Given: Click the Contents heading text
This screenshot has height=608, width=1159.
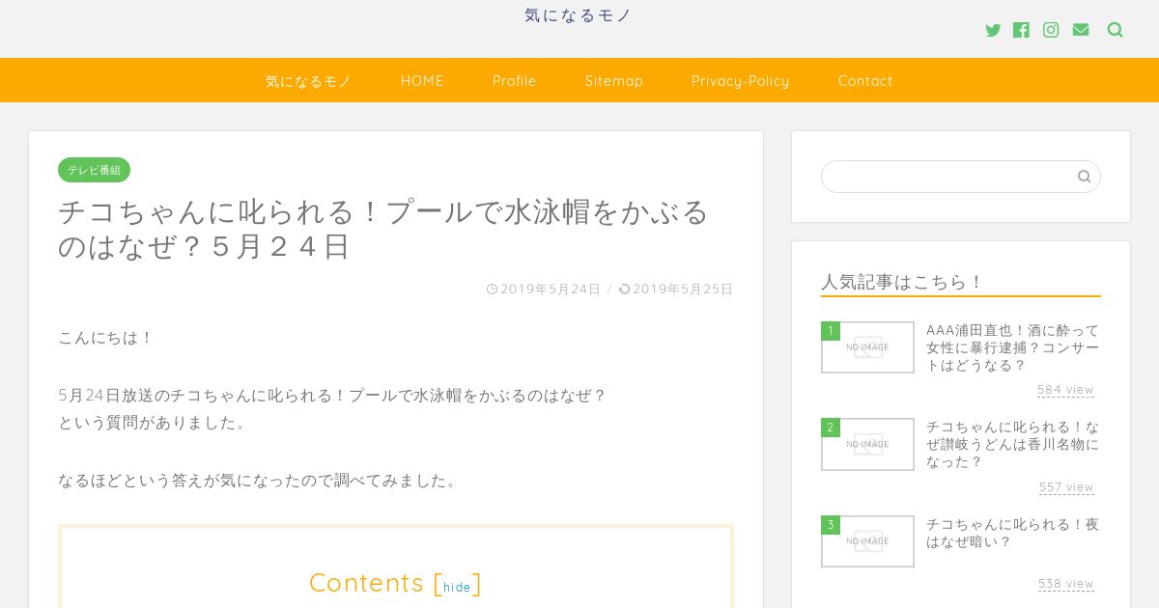Looking at the screenshot, I should [x=367, y=583].
